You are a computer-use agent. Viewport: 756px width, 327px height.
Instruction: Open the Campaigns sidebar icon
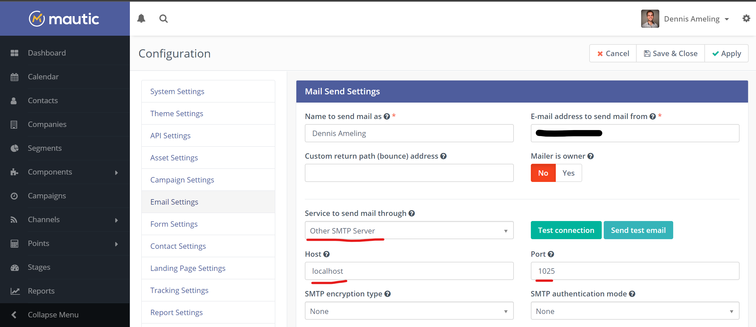[14, 196]
